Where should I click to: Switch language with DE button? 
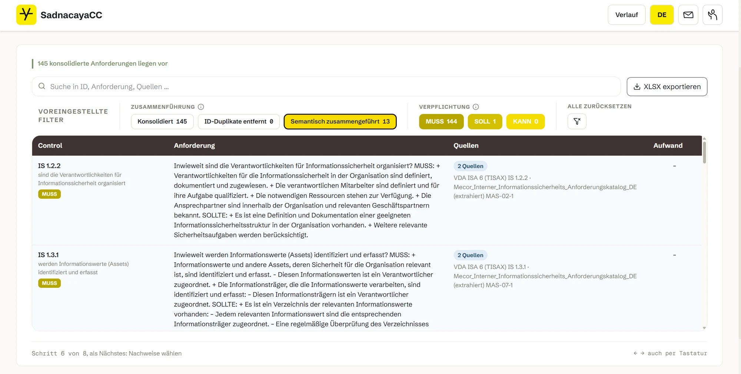coord(662,15)
